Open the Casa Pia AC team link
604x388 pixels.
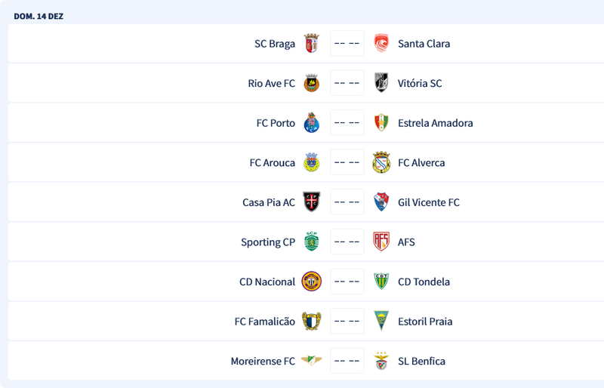pos(269,202)
